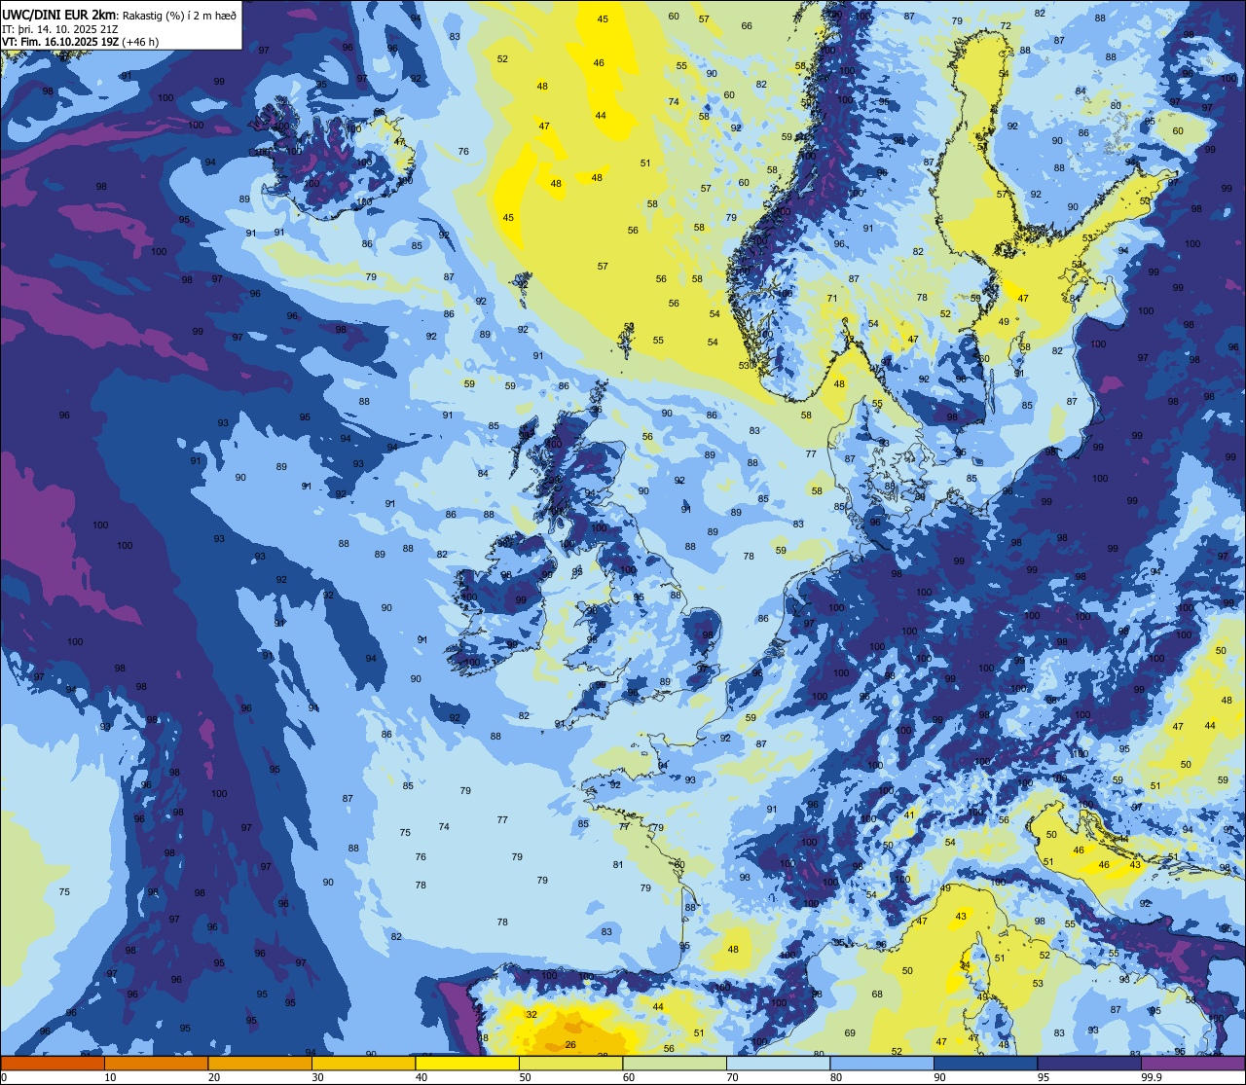Click the 80–90 % light blue legend swatch
This screenshot has width=1246, height=1085.
coord(882,1063)
